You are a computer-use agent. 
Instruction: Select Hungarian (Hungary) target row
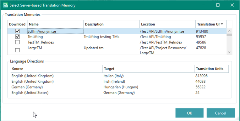point(121,87)
